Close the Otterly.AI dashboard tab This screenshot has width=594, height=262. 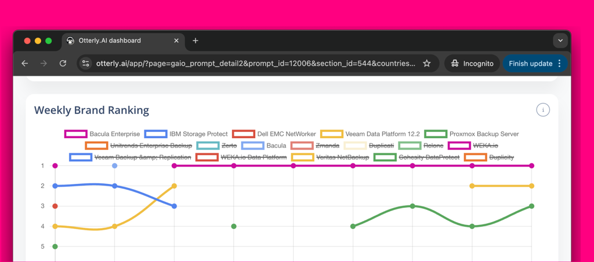pos(176,40)
